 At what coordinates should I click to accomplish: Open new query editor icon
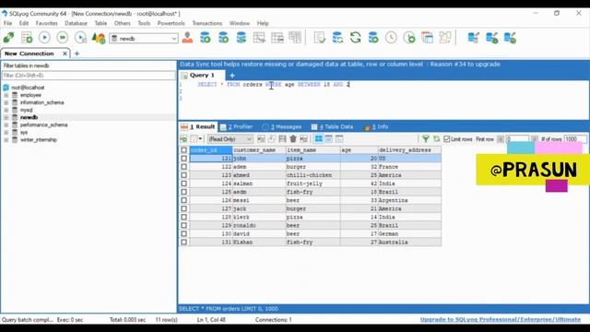(27, 38)
